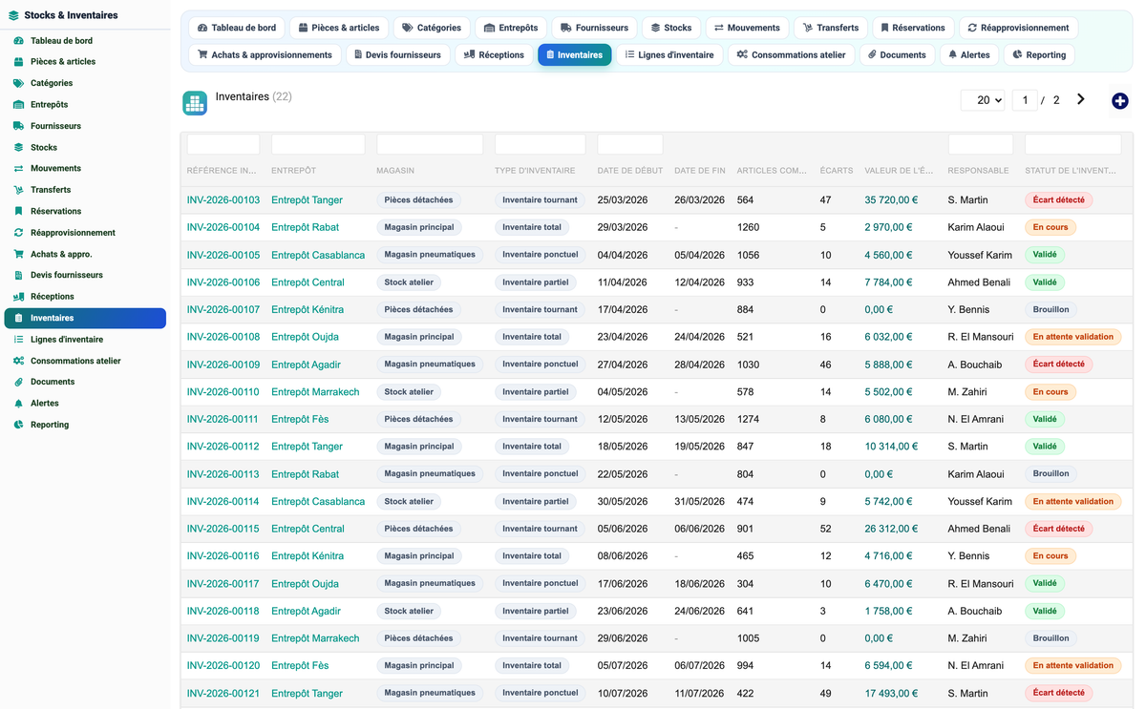Screen dimensions: 1146x709
Task: Click value 35 720,00 € in INV-2026-00103 row
Action: 891,200
